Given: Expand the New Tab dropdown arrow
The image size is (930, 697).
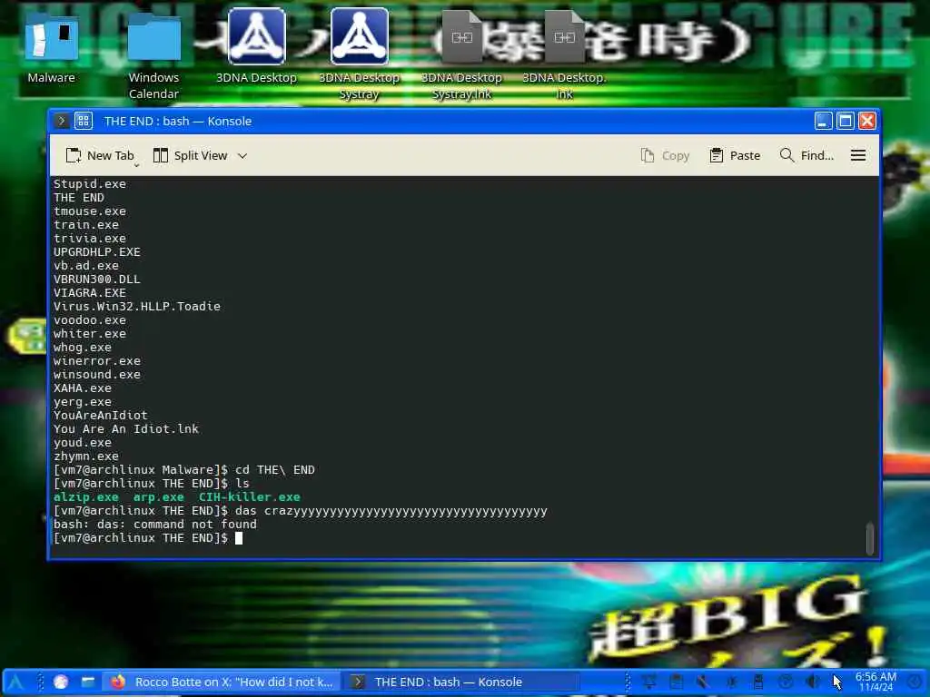Looking at the screenshot, I should [136, 165].
